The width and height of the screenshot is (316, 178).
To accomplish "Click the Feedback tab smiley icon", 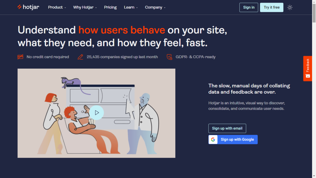I will tap(308, 76).
